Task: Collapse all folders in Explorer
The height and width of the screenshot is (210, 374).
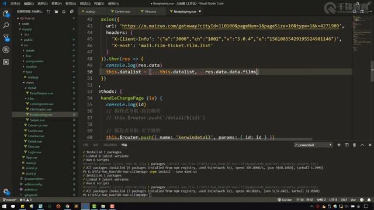Action: [71, 12]
